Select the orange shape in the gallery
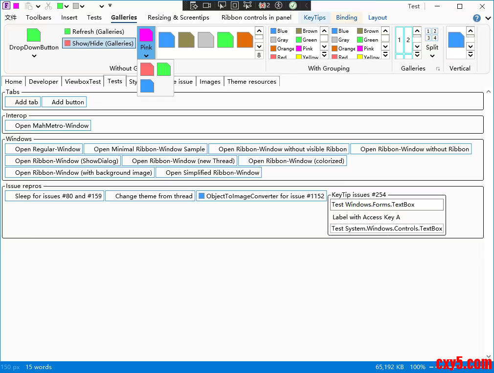This screenshot has height=373, width=494. click(245, 40)
